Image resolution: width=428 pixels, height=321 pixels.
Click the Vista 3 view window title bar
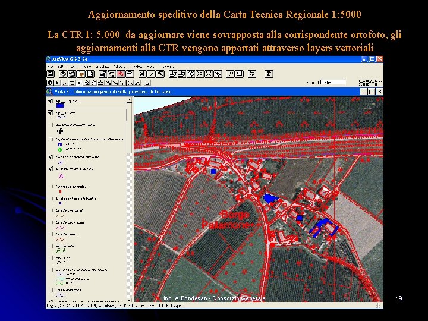tap(215, 92)
